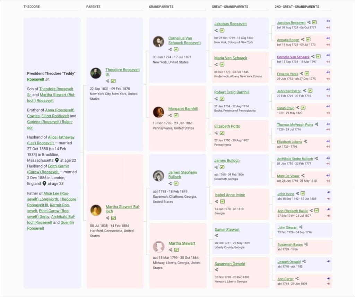Click James Stephens Bulloch's portrait thumbnail
Screen dimensions: 355x297
click(x=158, y=176)
